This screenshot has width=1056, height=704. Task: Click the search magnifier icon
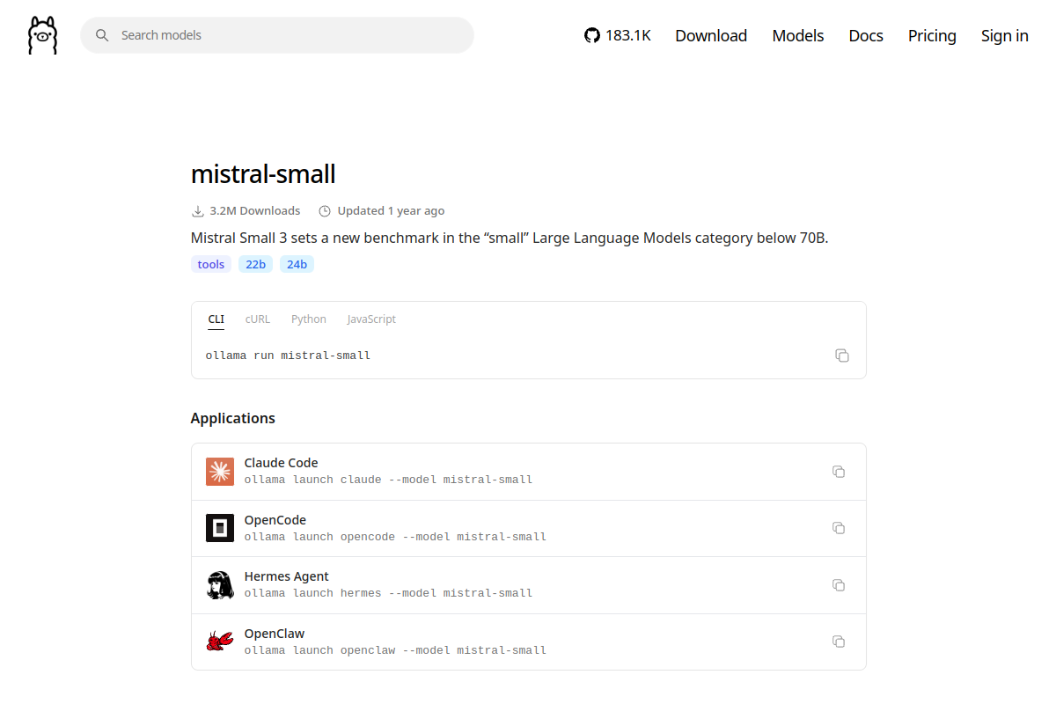tap(102, 35)
